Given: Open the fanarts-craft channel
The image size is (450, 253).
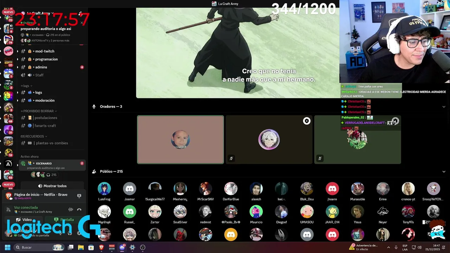Looking at the screenshot, I should [52, 126].
